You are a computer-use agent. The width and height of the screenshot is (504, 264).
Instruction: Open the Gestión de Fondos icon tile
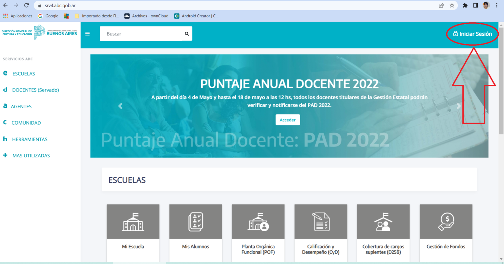446,222
